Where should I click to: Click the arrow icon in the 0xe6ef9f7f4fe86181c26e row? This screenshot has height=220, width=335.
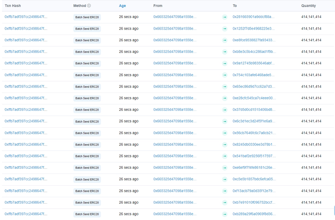tap(225, 168)
